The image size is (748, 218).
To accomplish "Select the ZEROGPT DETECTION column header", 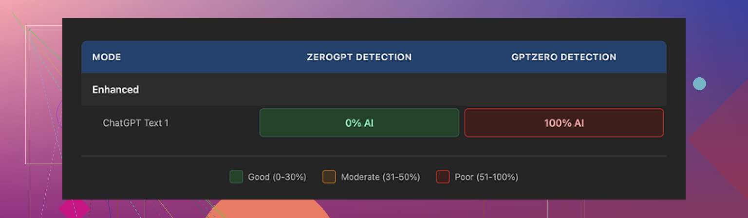I will click(x=359, y=57).
